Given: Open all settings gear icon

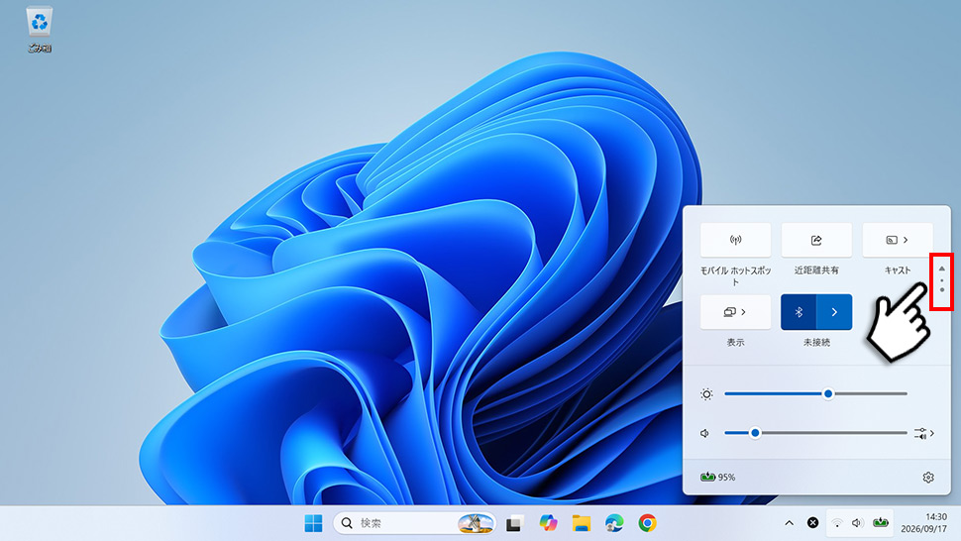Looking at the screenshot, I should click(928, 478).
